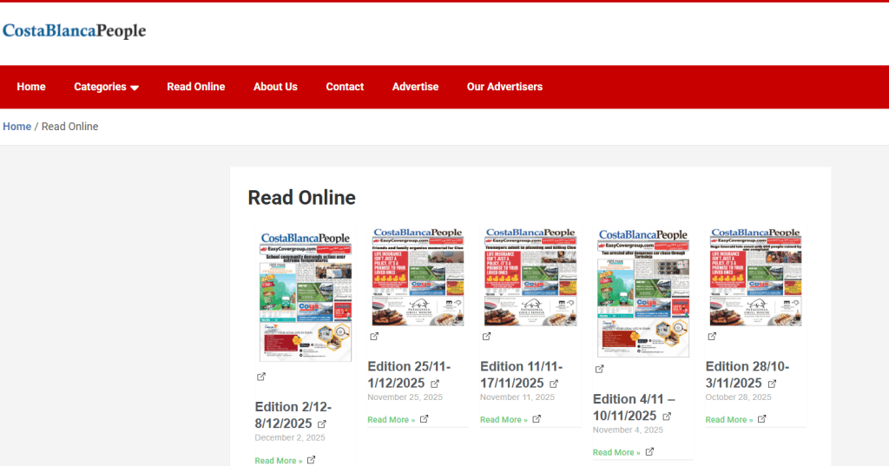This screenshot has width=889, height=466.
Task: Click the Home breadcrumb link
Action: [x=17, y=127]
